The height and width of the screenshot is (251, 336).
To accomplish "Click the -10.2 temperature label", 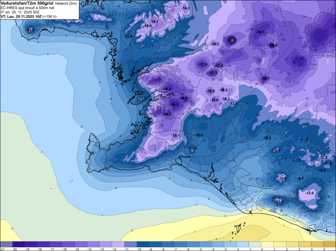I will click(x=267, y=138).
